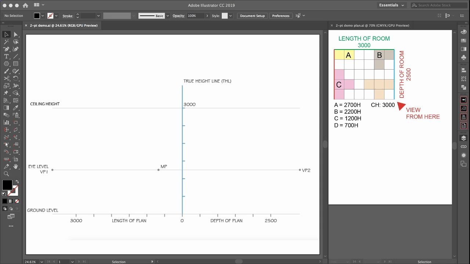470x264 pixels.
Task: Click Document Setup button
Action: click(252, 16)
